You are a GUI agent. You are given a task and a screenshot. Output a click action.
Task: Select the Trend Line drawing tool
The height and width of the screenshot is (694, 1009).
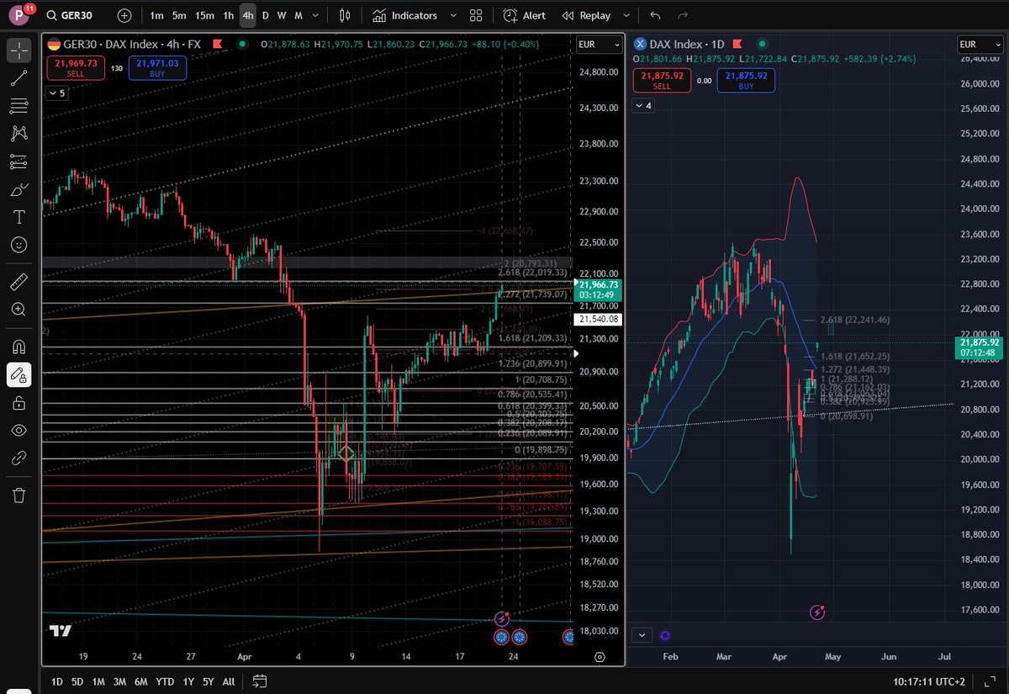[x=18, y=78]
